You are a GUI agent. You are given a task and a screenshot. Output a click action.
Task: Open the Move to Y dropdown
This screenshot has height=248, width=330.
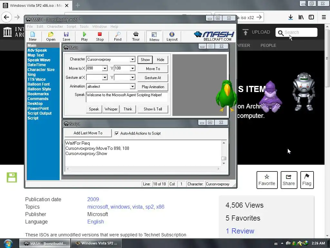pos(132,68)
